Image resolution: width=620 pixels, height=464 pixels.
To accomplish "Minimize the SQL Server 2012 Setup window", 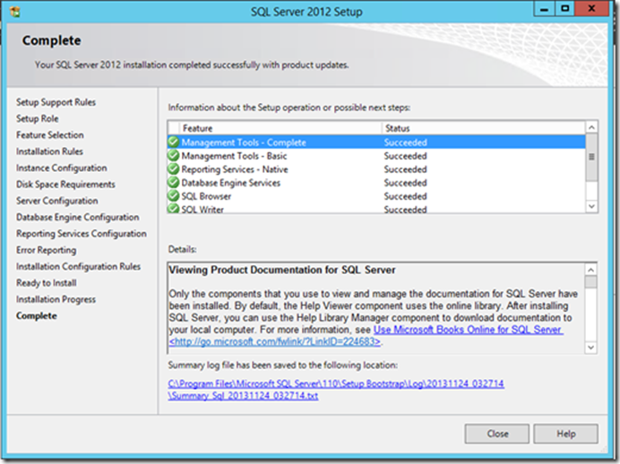I will tap(544, 9).
